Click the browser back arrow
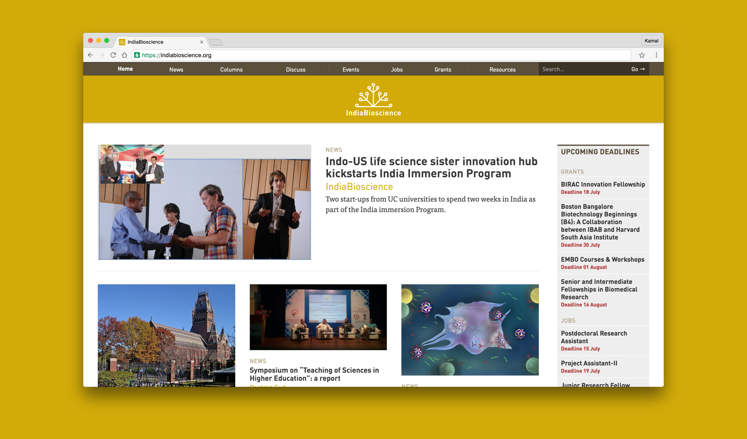Viewport: 747px width, 439px height. coord(90,55)
